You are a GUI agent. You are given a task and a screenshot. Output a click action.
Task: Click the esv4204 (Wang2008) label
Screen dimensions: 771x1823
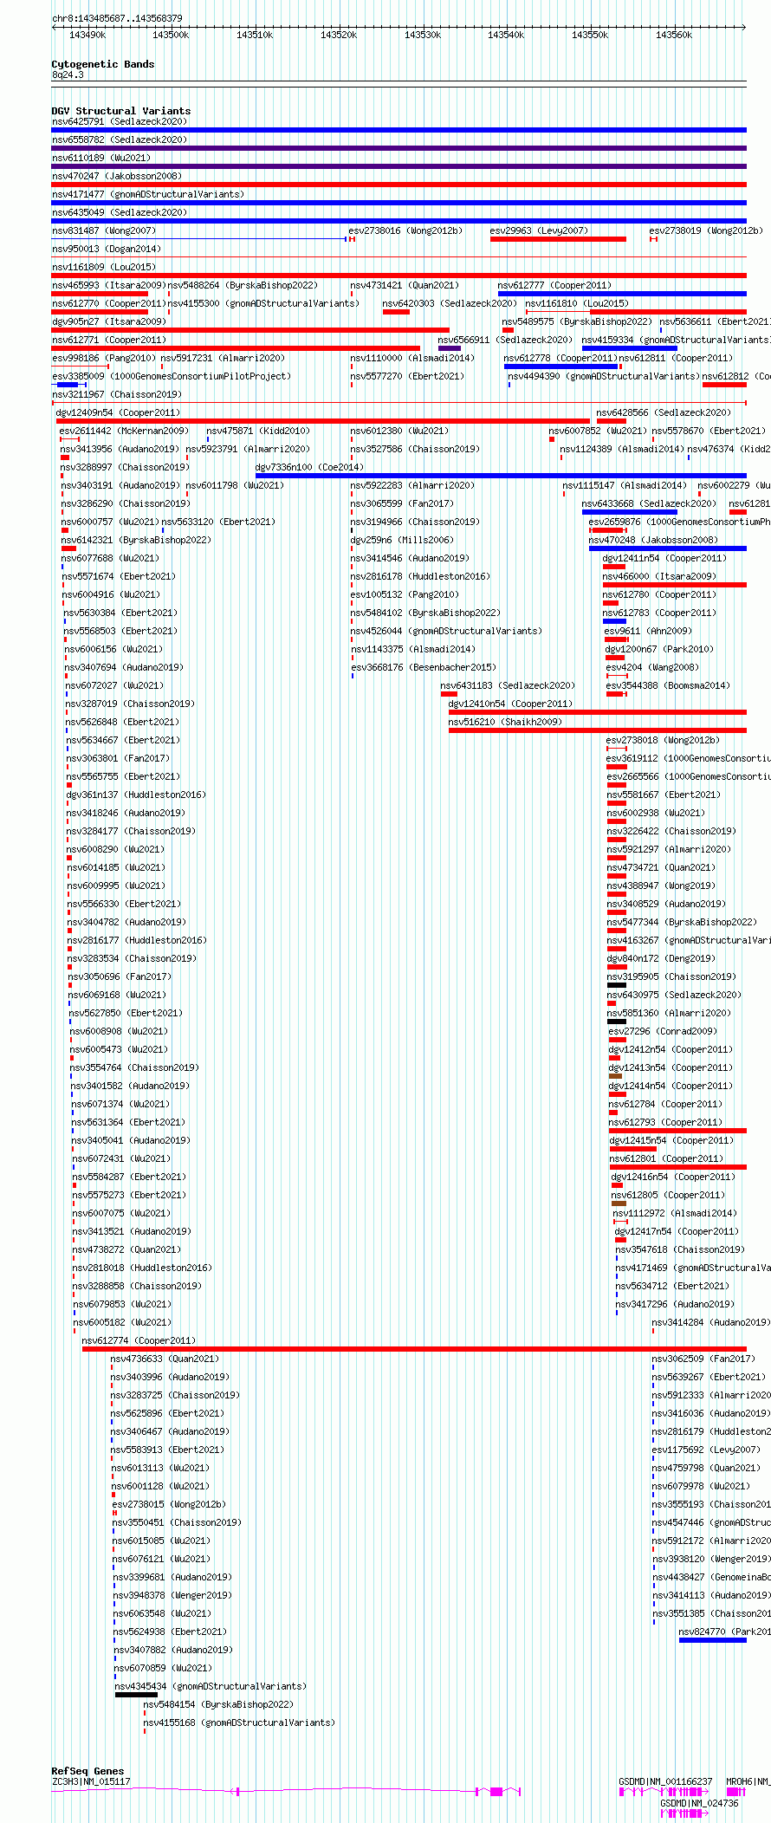click(x=652, y=667)
